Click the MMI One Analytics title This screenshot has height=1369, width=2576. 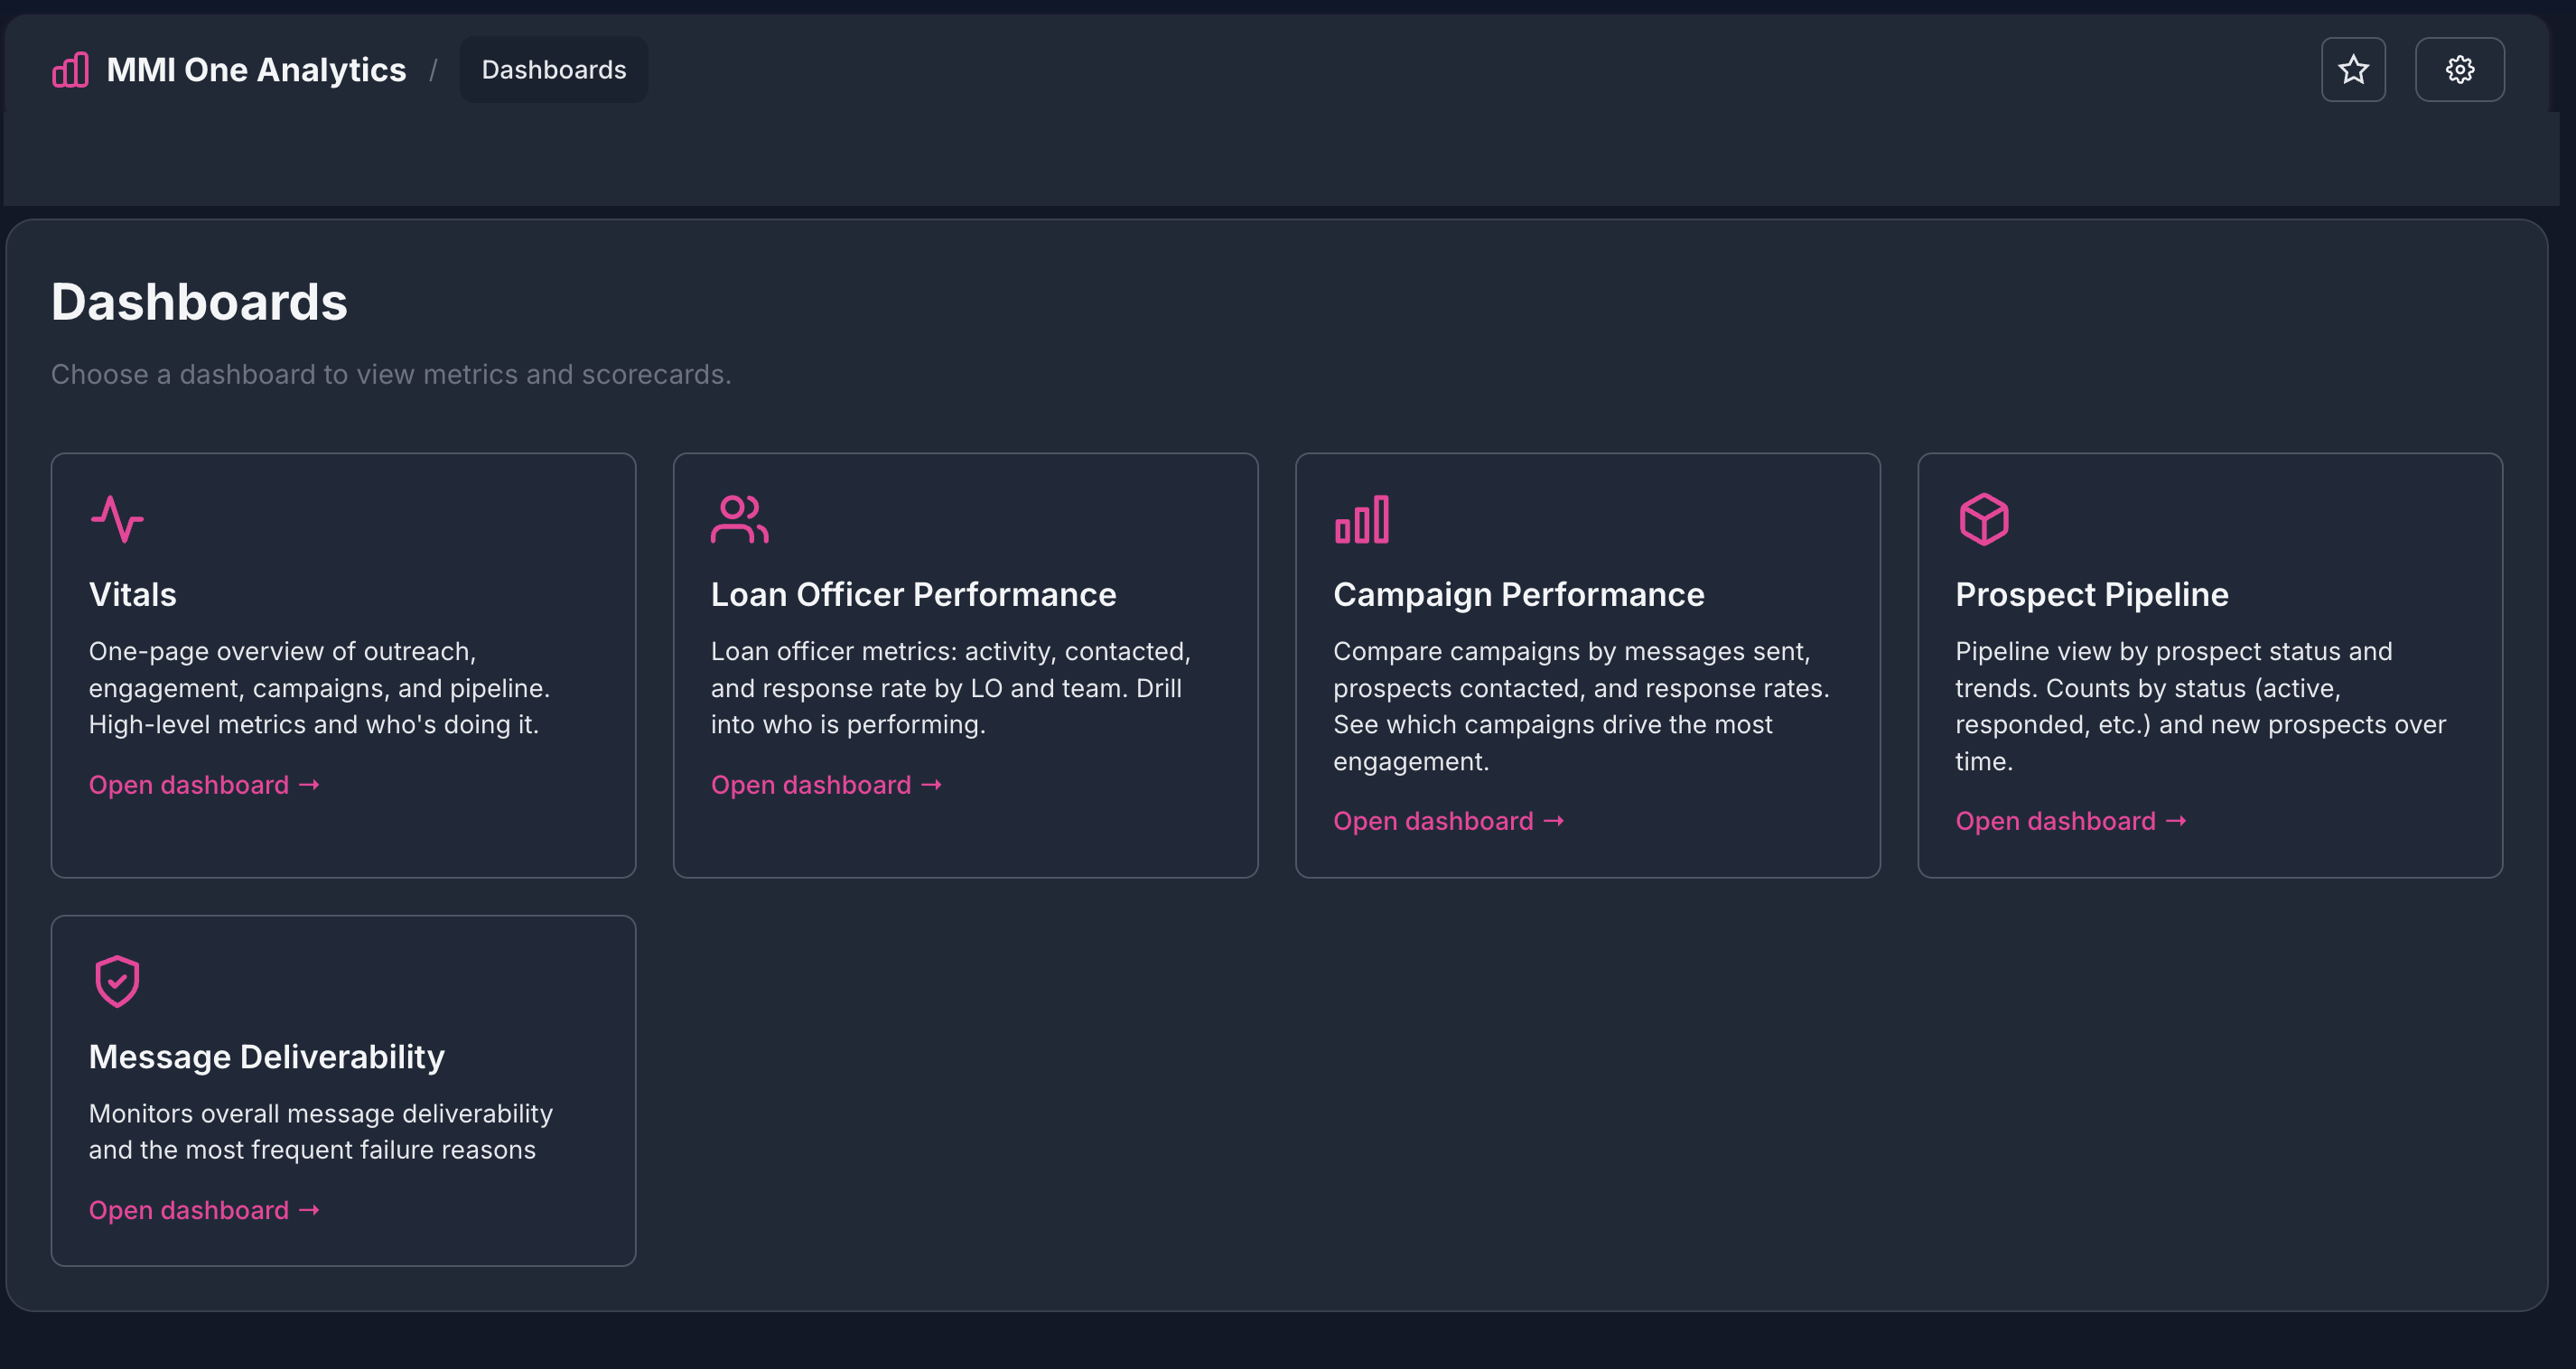click(256, 70)
